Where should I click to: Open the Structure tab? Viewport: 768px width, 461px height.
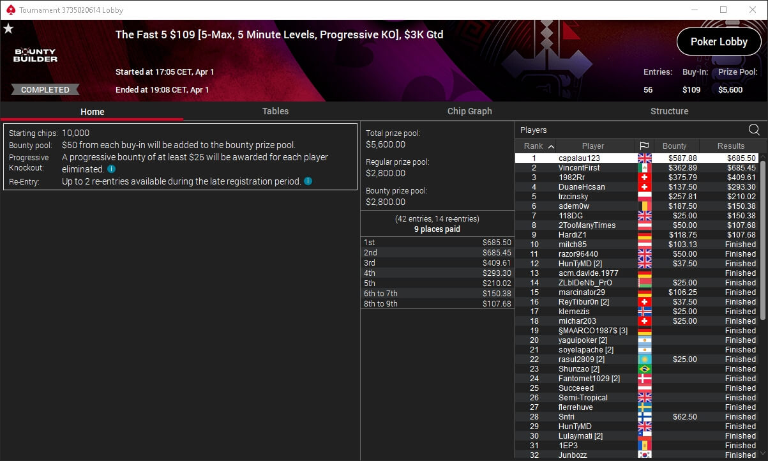(x=669, y=111)
